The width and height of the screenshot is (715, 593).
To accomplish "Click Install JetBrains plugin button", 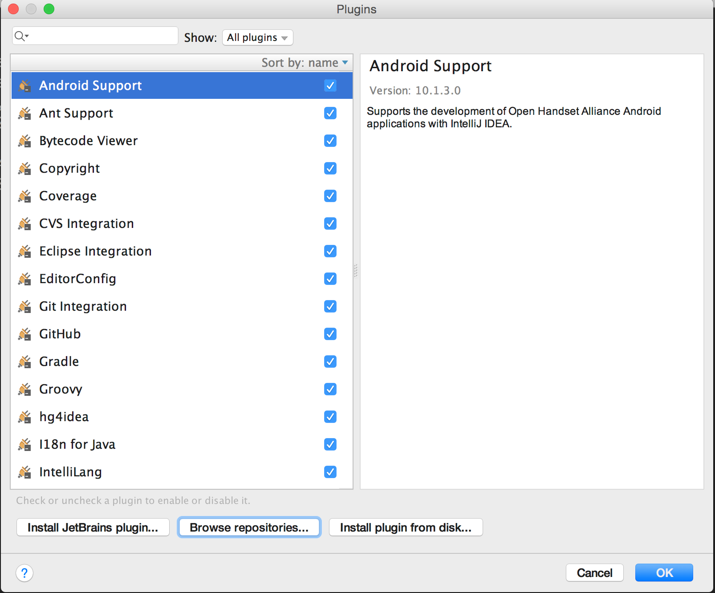I will pos(93,528).
